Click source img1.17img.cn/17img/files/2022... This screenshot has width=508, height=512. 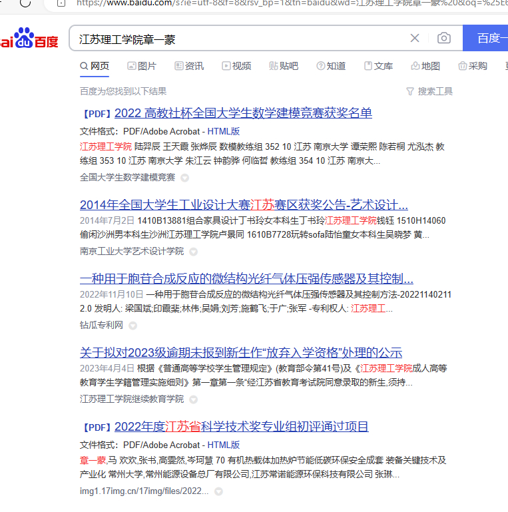point(144,491)
